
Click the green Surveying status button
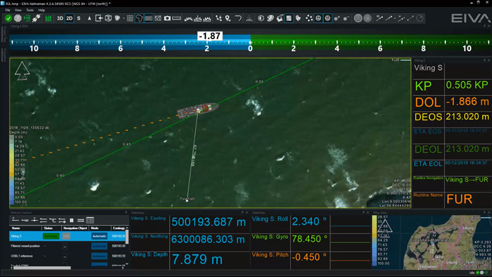point(50,236)
